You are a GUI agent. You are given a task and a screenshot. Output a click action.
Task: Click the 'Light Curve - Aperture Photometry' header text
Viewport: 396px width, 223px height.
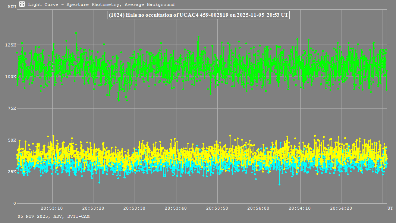[x=101, y=5]
